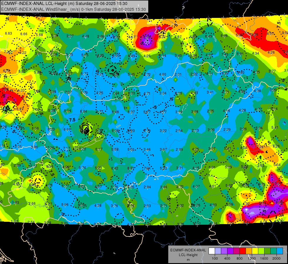Click the lime yellow-green legend swatch
288x264 pixels.
pyautogui.click(x=261, y=251)
